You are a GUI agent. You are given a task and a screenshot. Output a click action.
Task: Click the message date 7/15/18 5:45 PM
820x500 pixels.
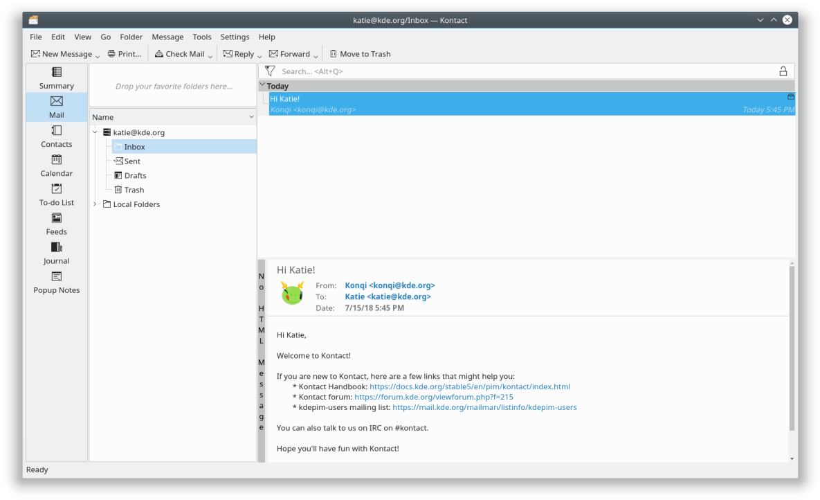pyautogui.click(x=374, y=308)
